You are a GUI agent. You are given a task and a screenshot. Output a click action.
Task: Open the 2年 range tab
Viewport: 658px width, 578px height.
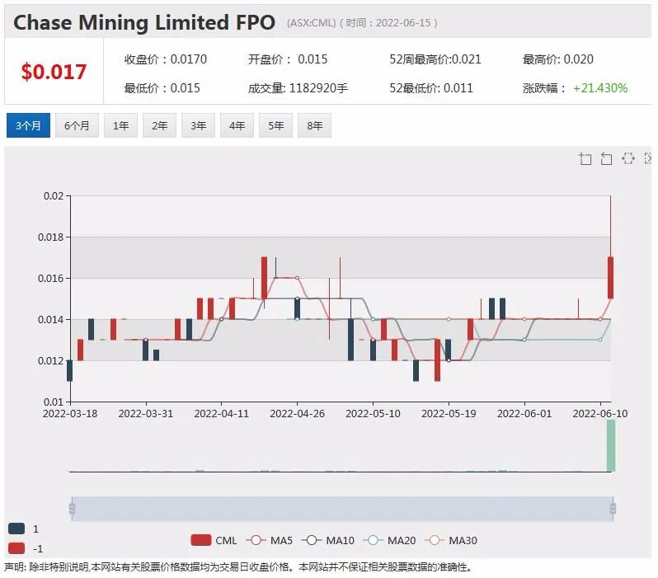(159, 125)
